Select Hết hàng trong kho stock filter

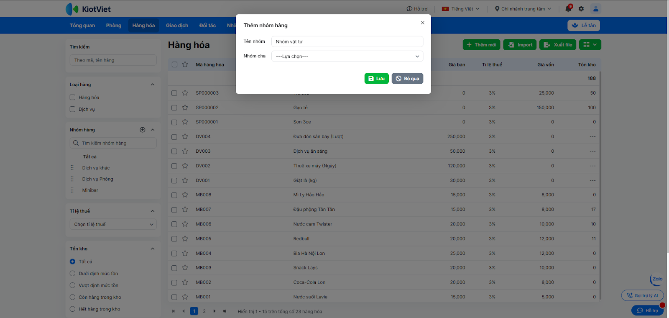point(72,309)
